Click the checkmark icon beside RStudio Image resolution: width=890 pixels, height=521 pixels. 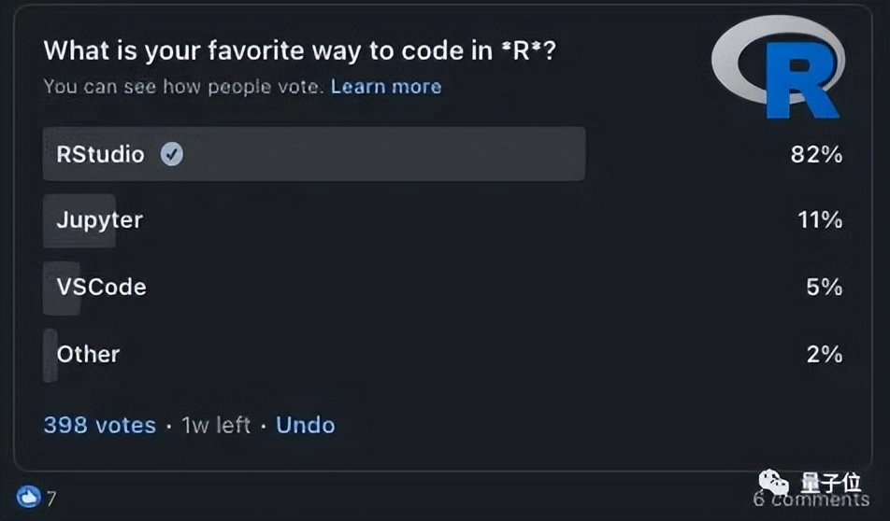click(171, 154)
